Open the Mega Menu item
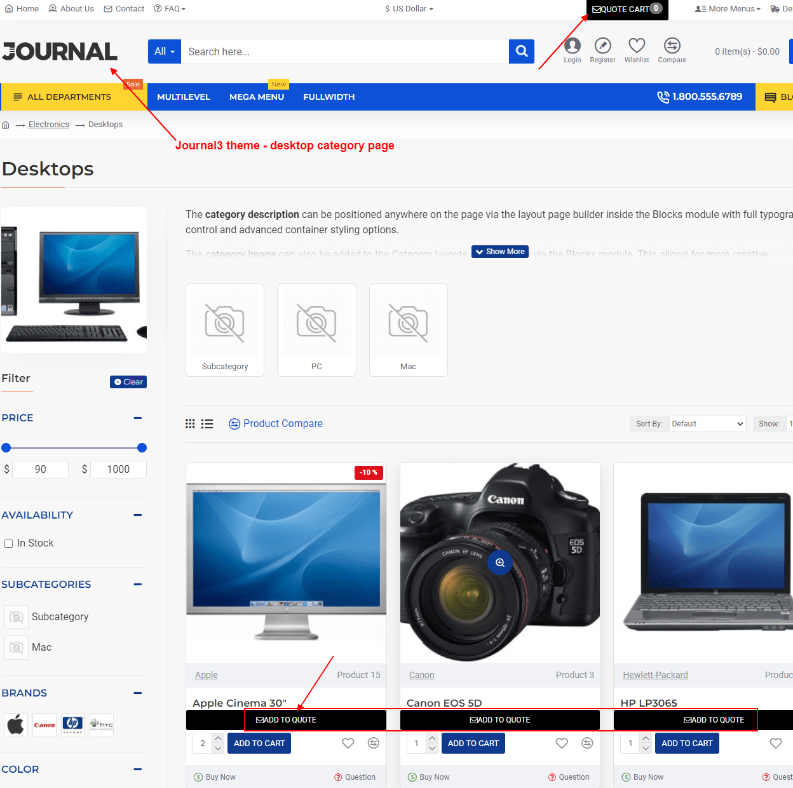 pyautogui.click(x=257, y=97)
